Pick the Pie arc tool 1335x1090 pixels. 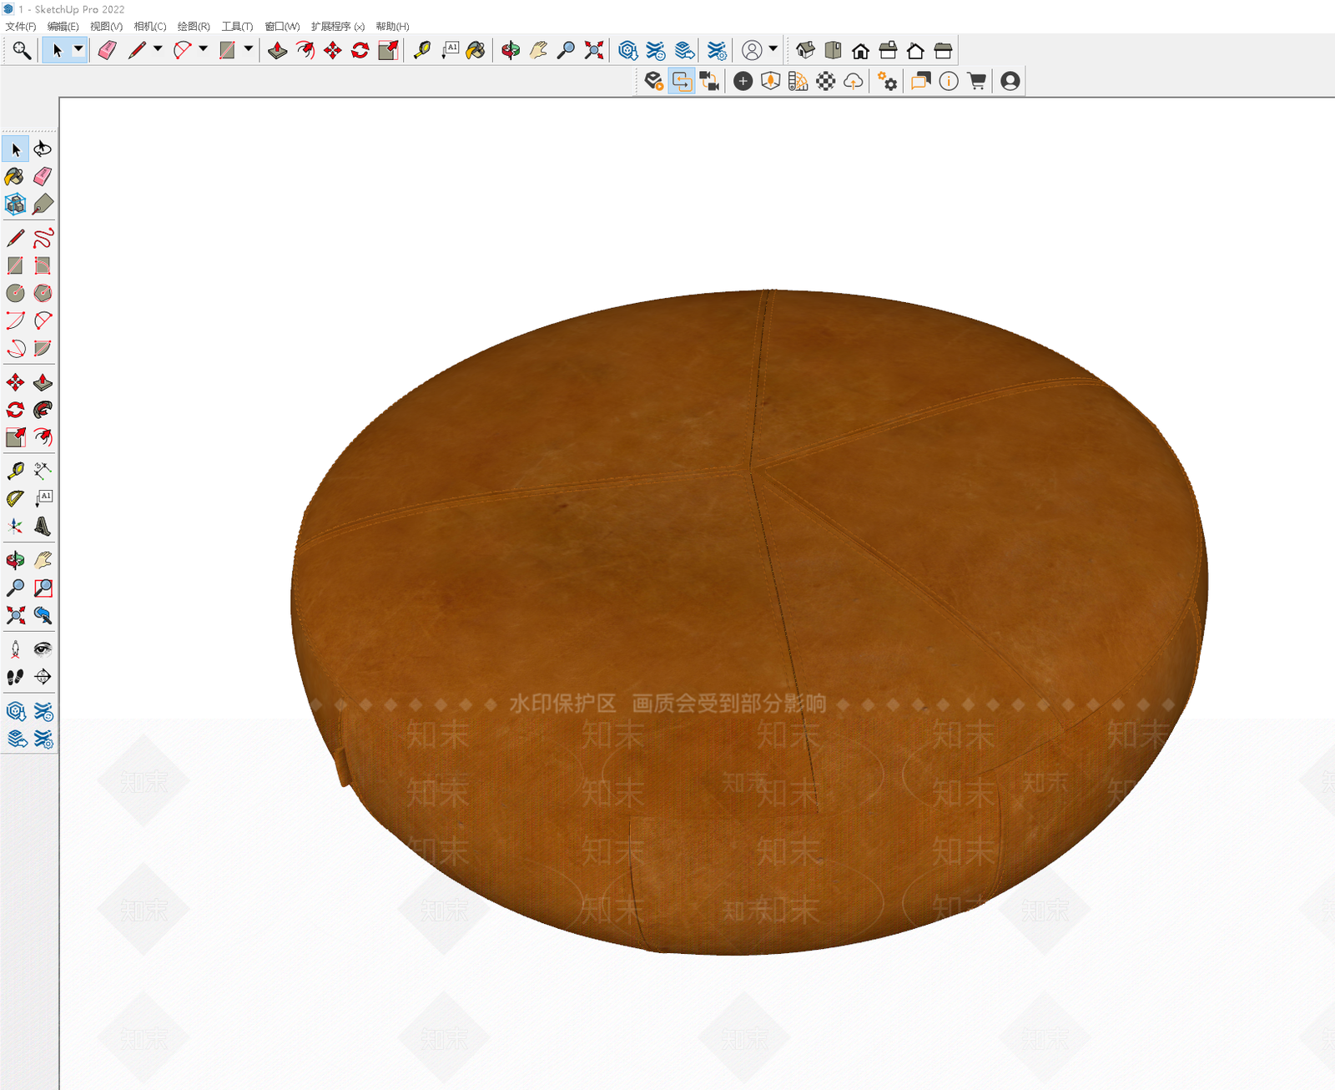click(x=43, y=349)
